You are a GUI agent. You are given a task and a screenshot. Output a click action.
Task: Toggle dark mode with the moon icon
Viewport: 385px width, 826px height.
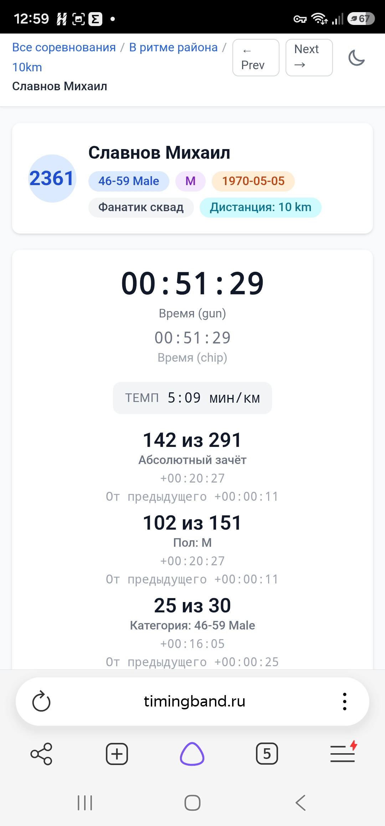pos(356,58)
